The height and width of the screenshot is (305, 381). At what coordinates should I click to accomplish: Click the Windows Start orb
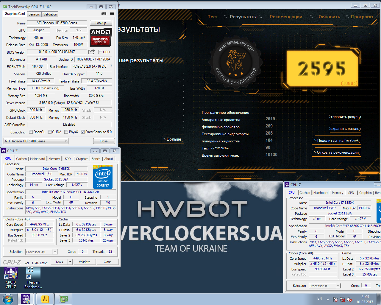[8, 299]
